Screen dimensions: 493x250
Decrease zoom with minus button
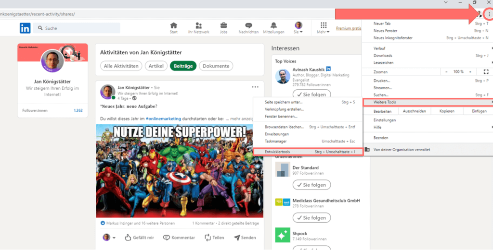click(446, 72)
